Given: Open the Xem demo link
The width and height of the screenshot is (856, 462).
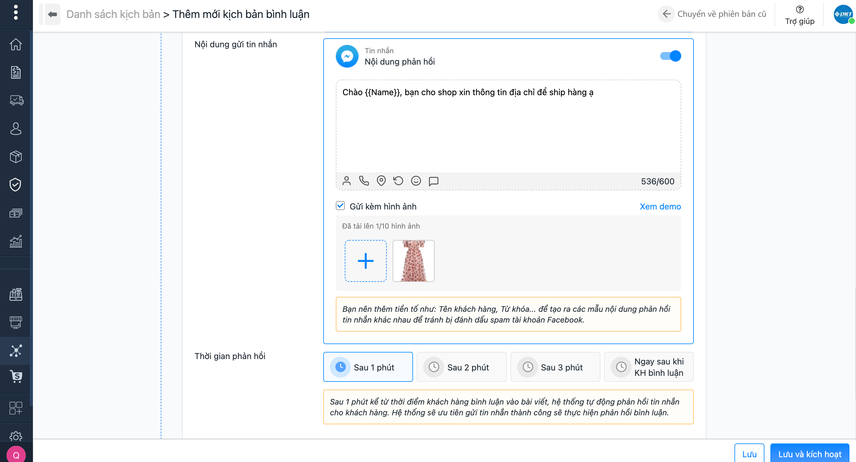Looking at the screenshot, I should 660,206.
